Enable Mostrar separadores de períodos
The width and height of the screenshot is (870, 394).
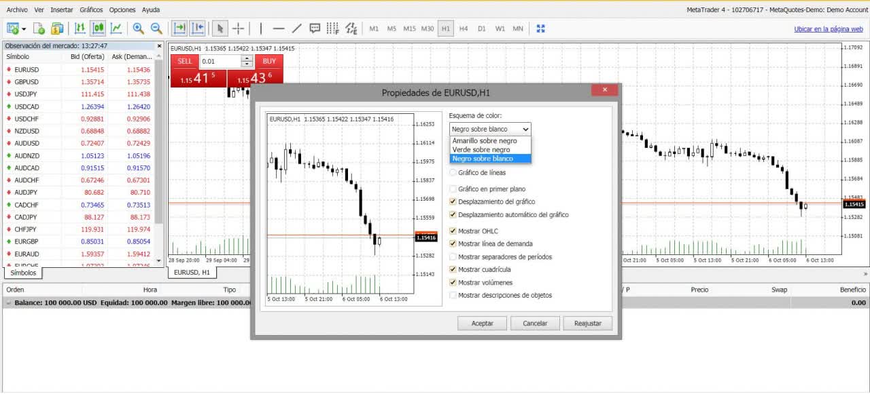pyautogui.click(x=453, y=257)
